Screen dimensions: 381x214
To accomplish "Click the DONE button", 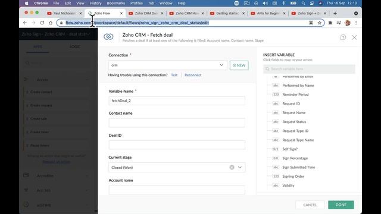I will click(341, 204).
